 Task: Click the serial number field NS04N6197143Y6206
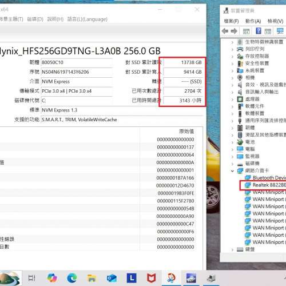pos(77,72)
